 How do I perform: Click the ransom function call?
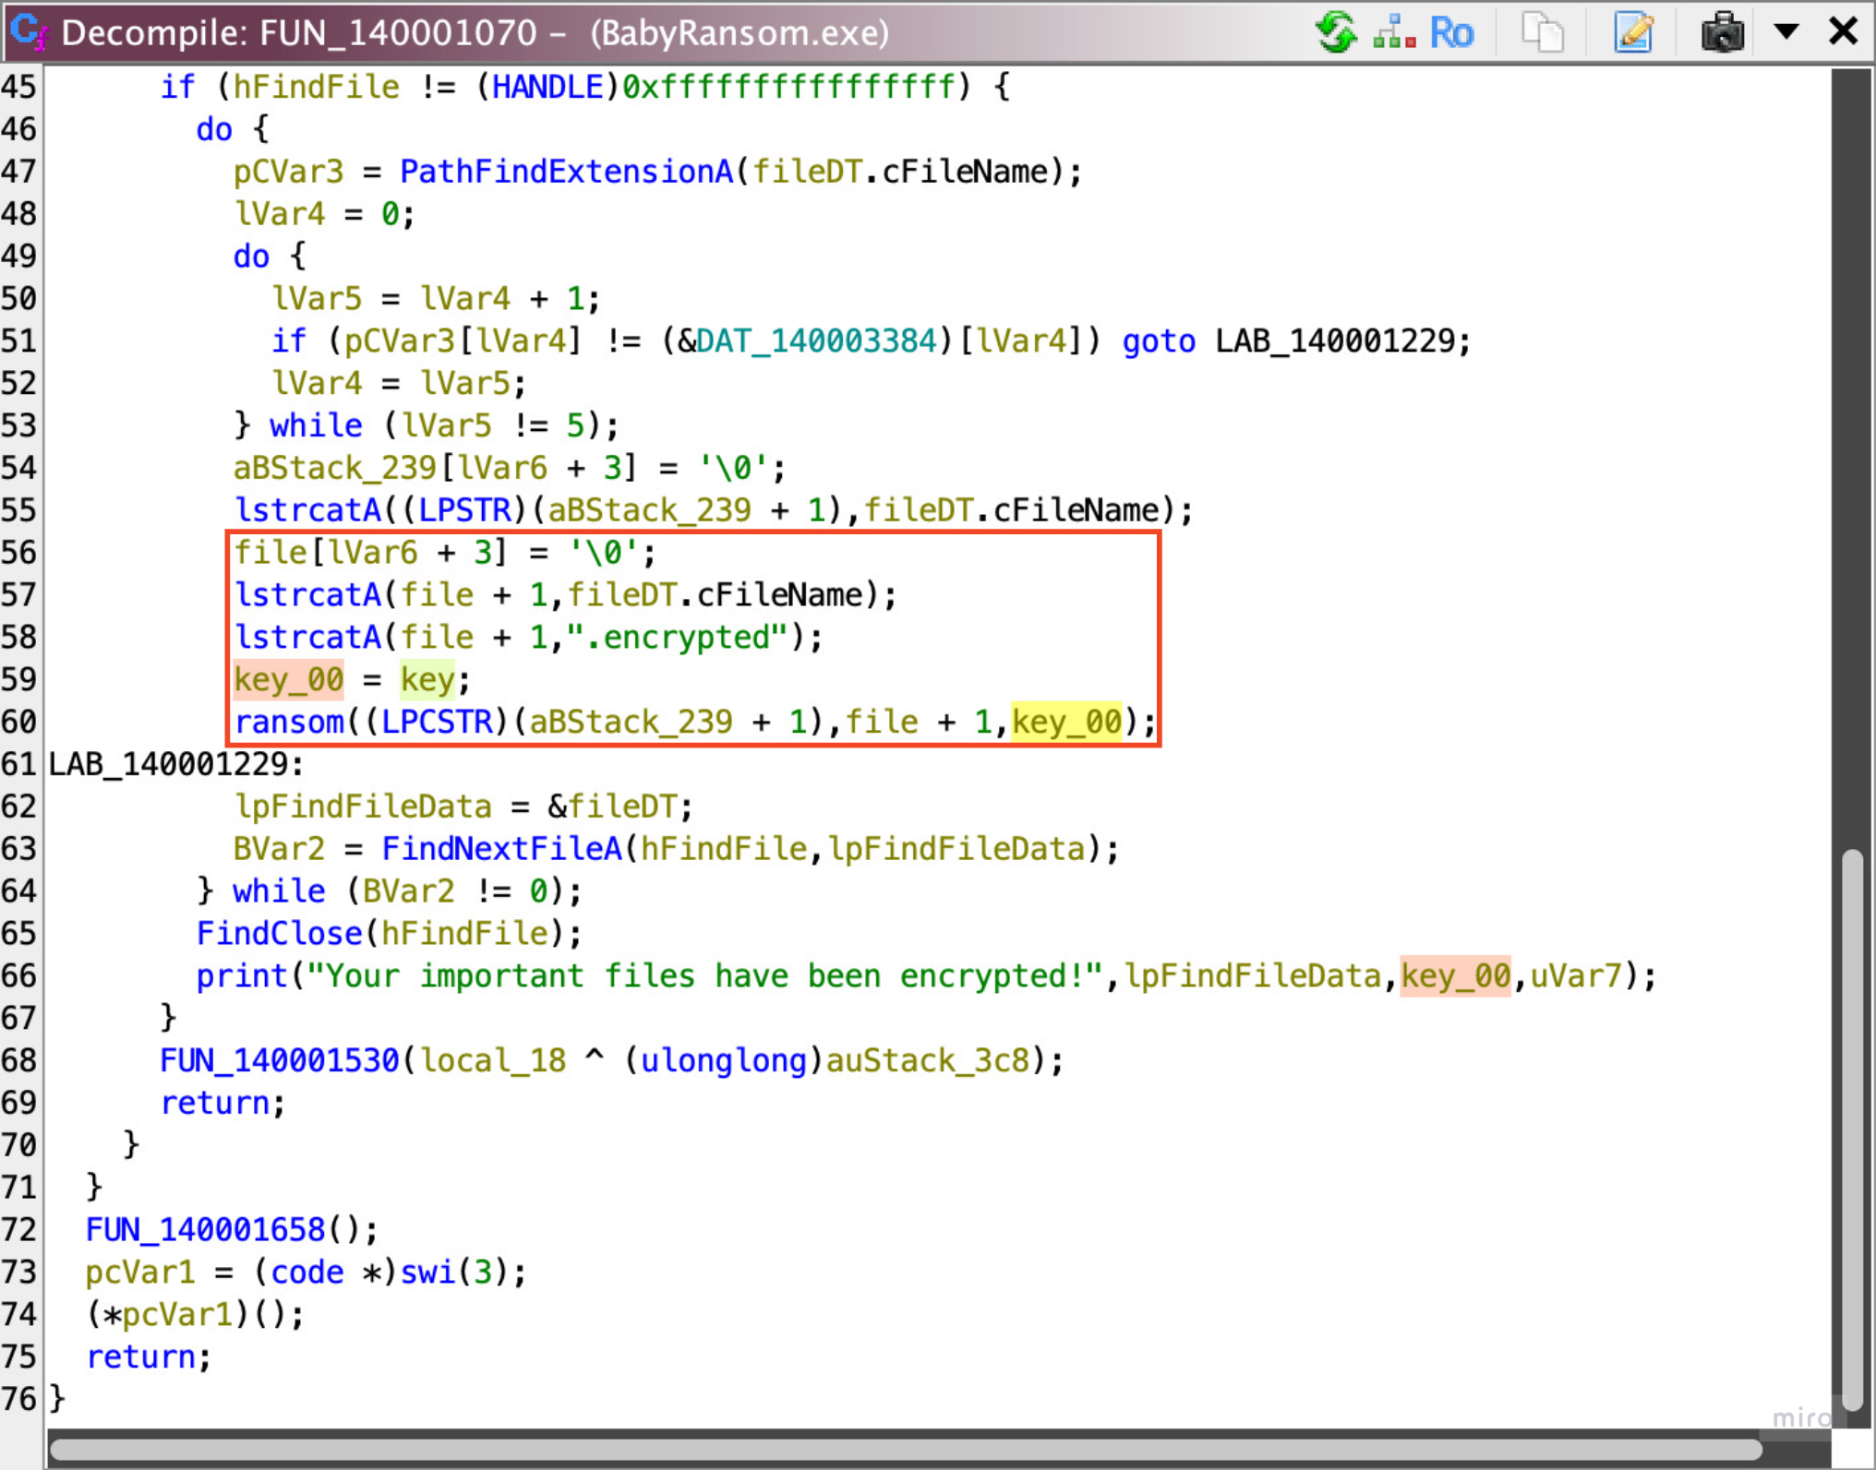tap(289, 722)
